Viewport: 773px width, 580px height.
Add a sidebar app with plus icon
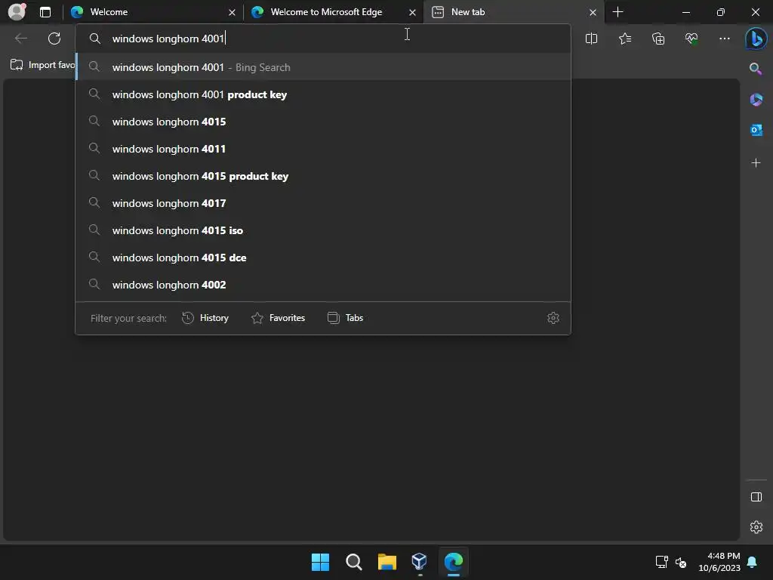756,163
